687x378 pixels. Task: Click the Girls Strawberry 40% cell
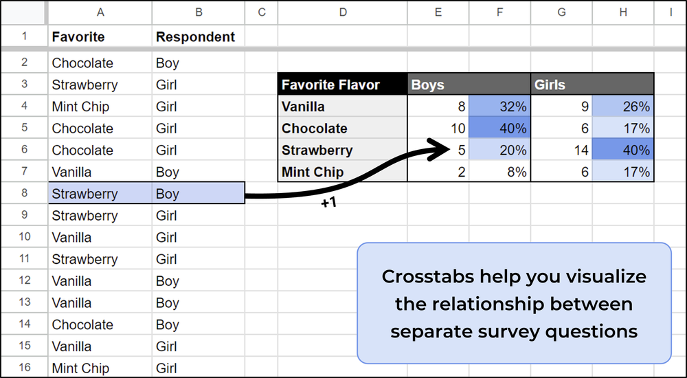[x=622, y=151]
